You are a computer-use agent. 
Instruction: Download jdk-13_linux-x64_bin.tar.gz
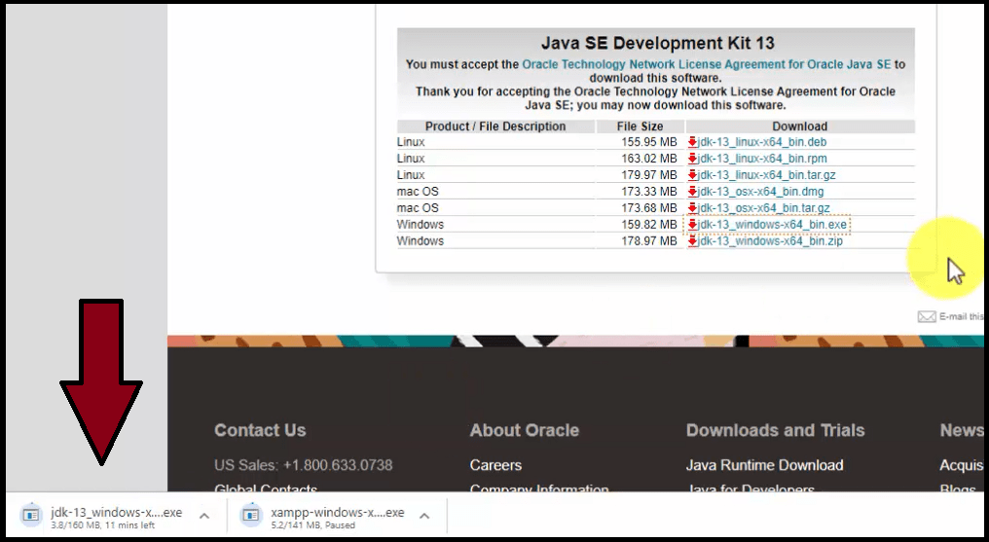(x=766, y=175)
